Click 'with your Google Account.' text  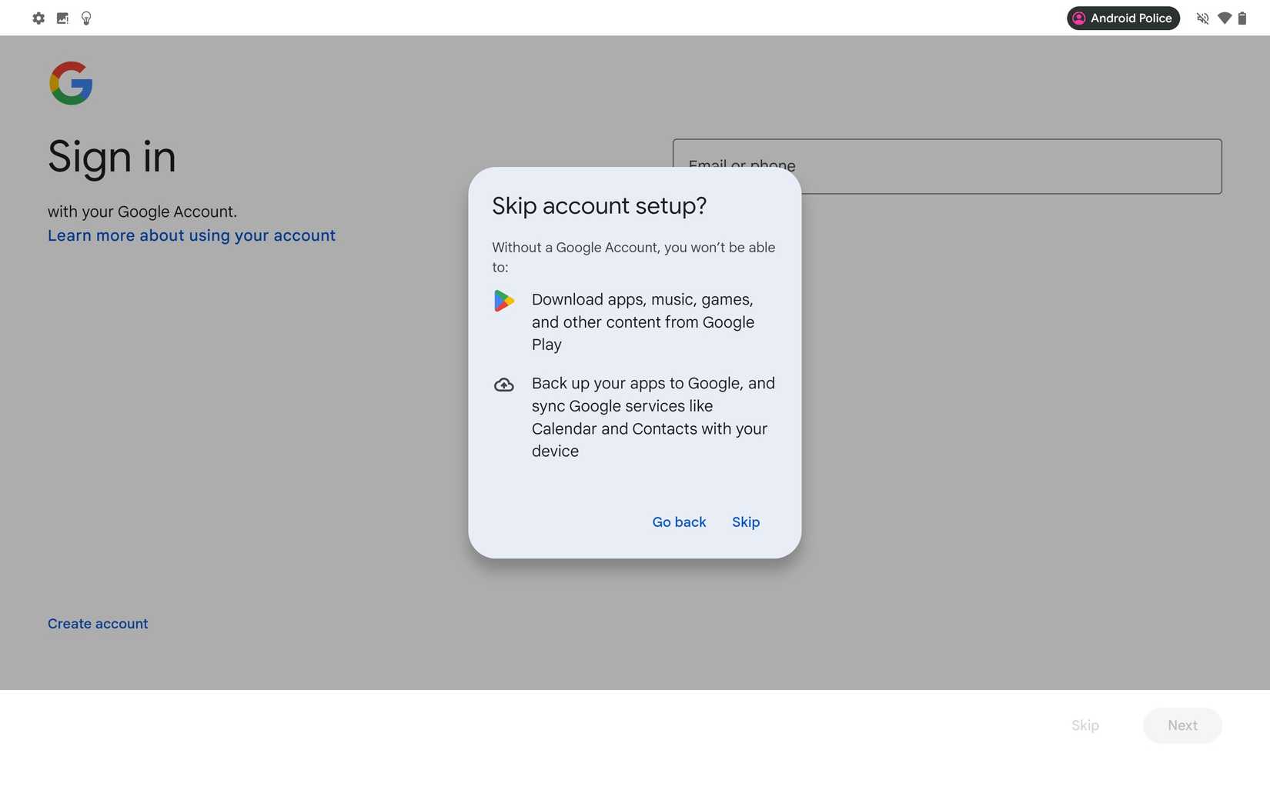click(x=142, y=212)
